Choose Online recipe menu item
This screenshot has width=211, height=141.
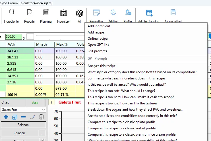[146, 39]
